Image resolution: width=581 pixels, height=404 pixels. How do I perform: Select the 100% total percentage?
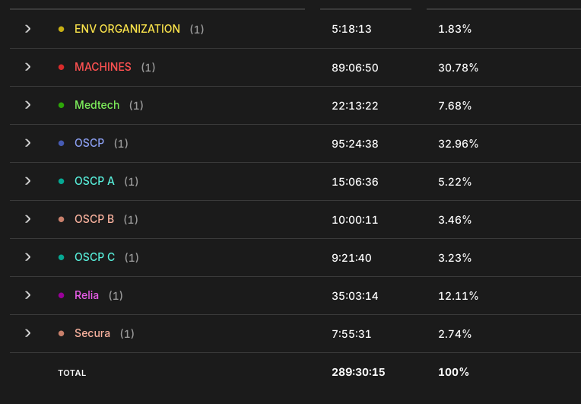coord(453,372)
